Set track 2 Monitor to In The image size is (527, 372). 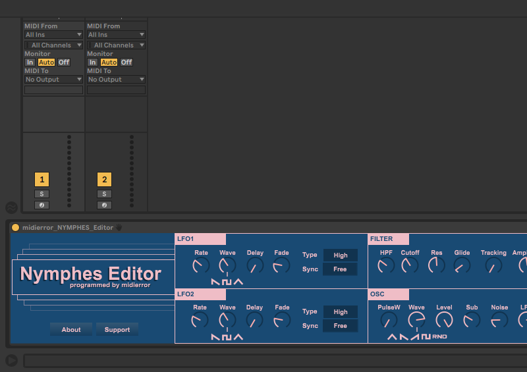pos(92,62)
